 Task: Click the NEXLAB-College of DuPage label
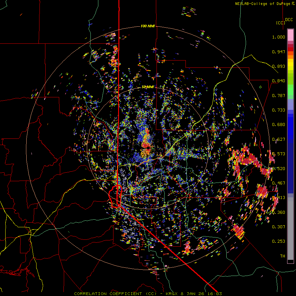click(x=262, y=4)
